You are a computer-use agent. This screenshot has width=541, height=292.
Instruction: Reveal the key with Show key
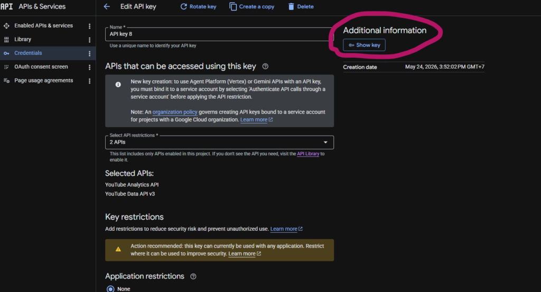tap(364, 45)
